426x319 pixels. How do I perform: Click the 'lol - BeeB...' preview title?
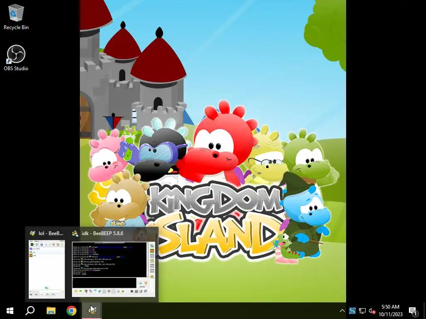click(51, 233)
